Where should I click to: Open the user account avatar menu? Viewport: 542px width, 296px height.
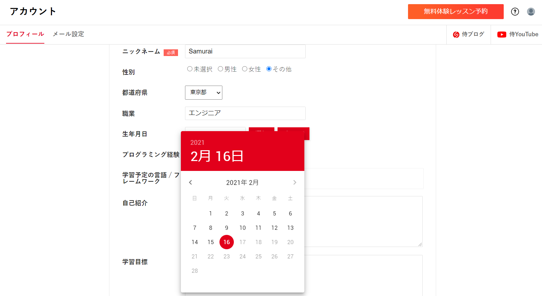(531, 12)
